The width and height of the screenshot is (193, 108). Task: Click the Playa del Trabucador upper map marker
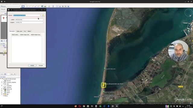coord(105,68)
